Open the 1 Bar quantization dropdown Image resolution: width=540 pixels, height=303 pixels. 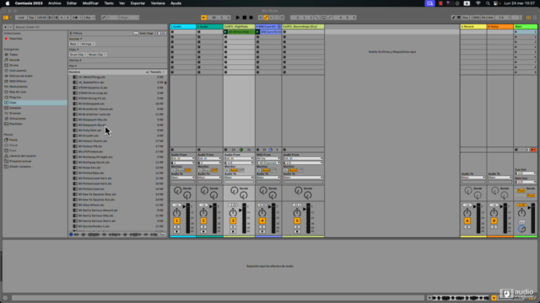click(89, 18)
